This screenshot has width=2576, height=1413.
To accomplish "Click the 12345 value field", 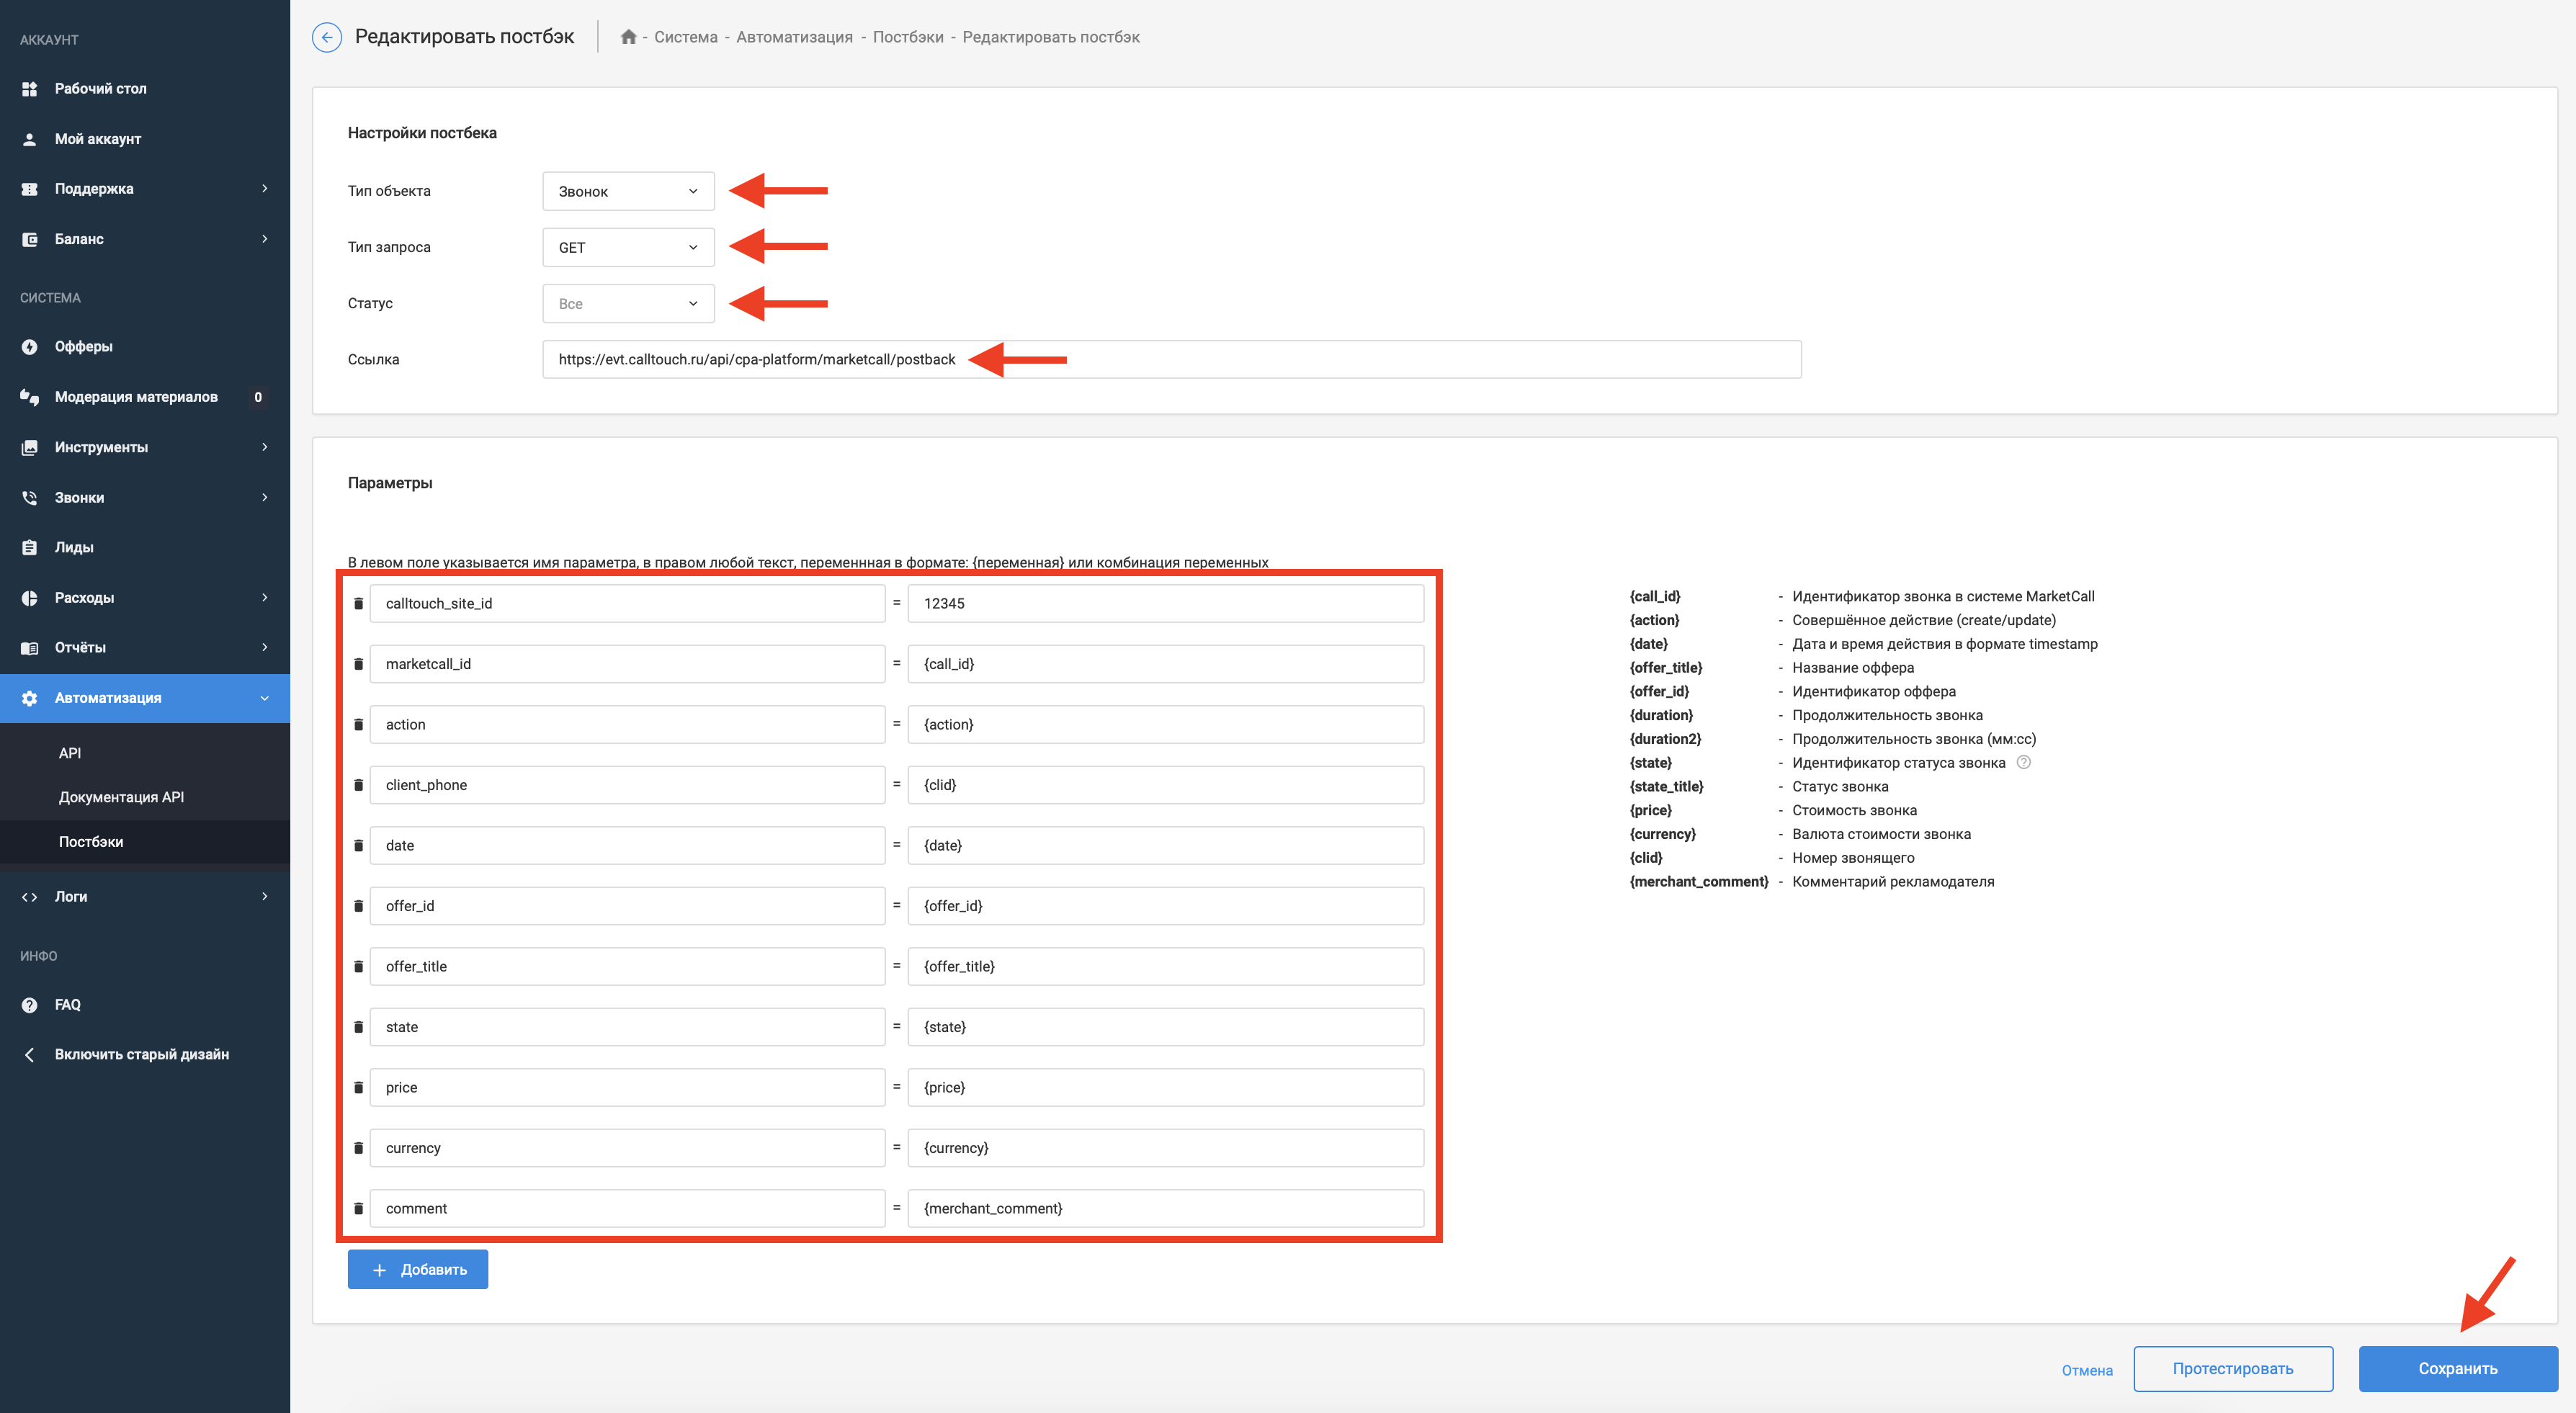I will click(x=1165, y=604).
